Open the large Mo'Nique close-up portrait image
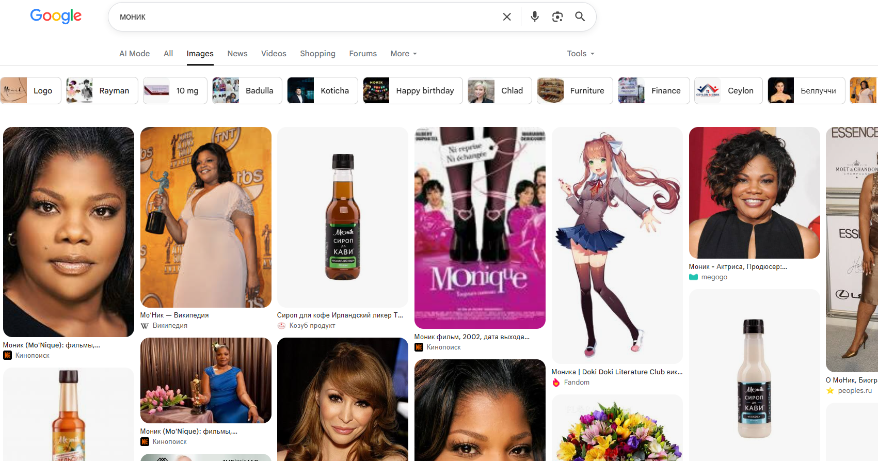878x461 pixels. click(x=69, y=232)
